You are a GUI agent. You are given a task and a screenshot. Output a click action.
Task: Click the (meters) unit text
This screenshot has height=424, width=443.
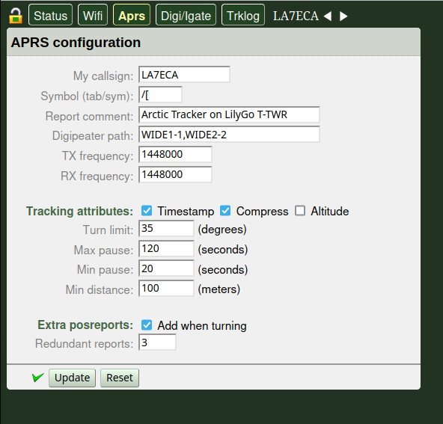click(x=219, y=289)
